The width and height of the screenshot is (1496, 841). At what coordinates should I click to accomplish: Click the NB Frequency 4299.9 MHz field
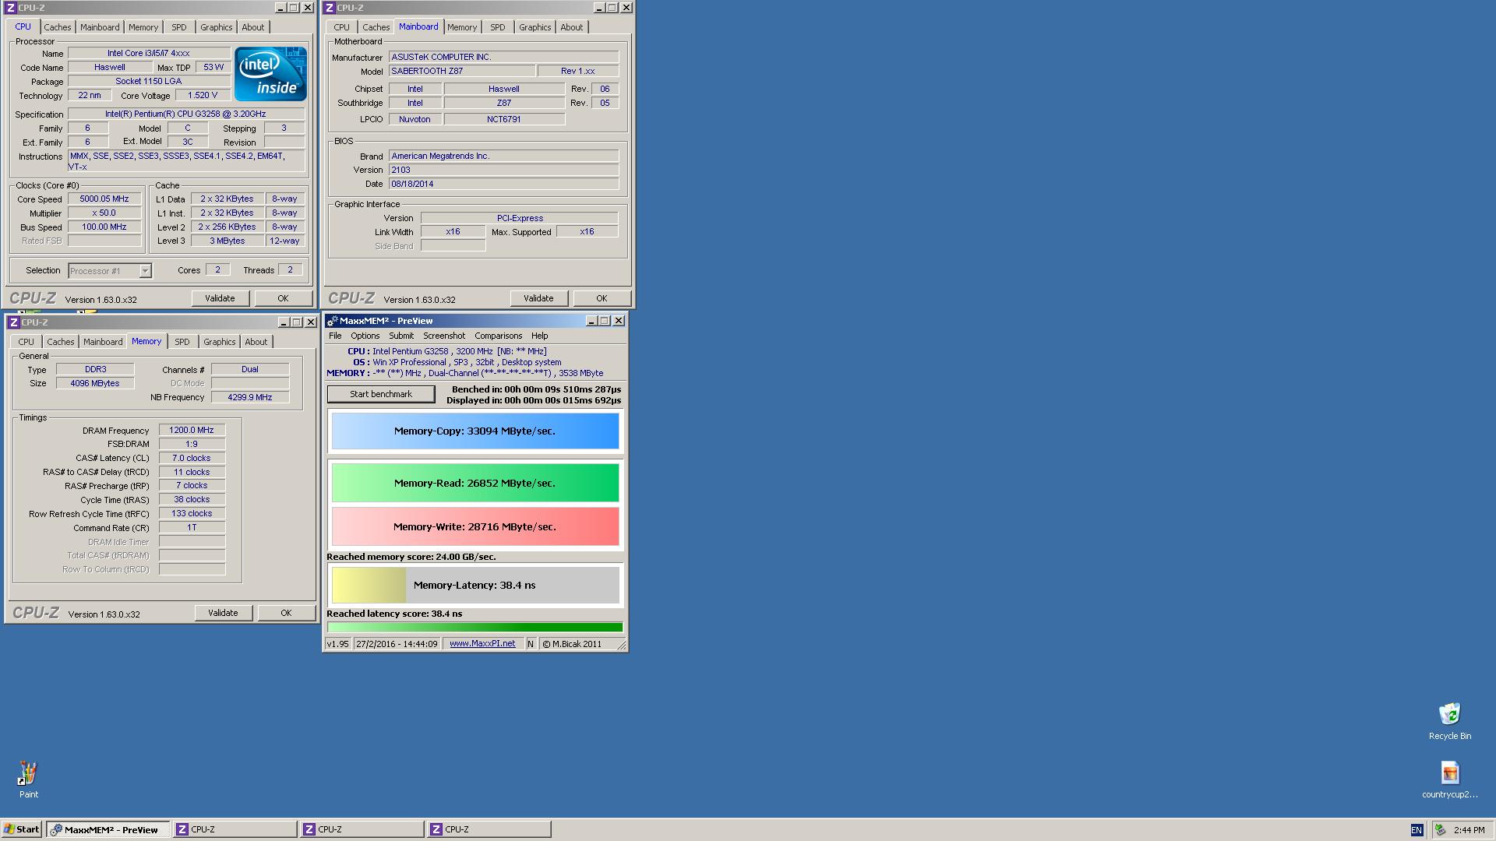click(250, 397)
